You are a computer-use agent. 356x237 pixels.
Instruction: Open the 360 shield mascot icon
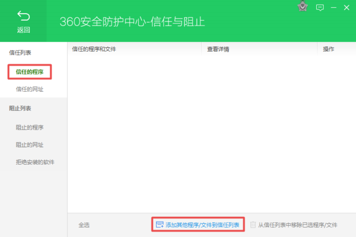coord(303,6)
